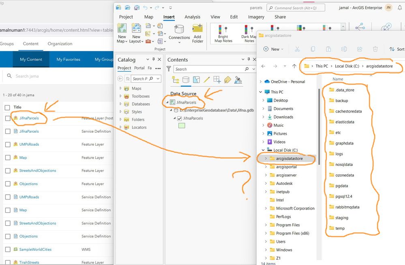The height and width of the screenshot is (265, 405).
Task: Click the Explorer back arrow
Action: (263, 66)
